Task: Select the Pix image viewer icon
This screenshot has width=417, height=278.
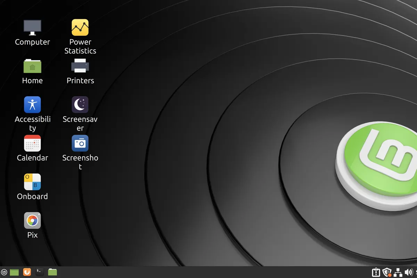Action: [32, 221]
